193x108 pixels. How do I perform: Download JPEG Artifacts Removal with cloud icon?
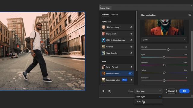click(x=131, y=40)
